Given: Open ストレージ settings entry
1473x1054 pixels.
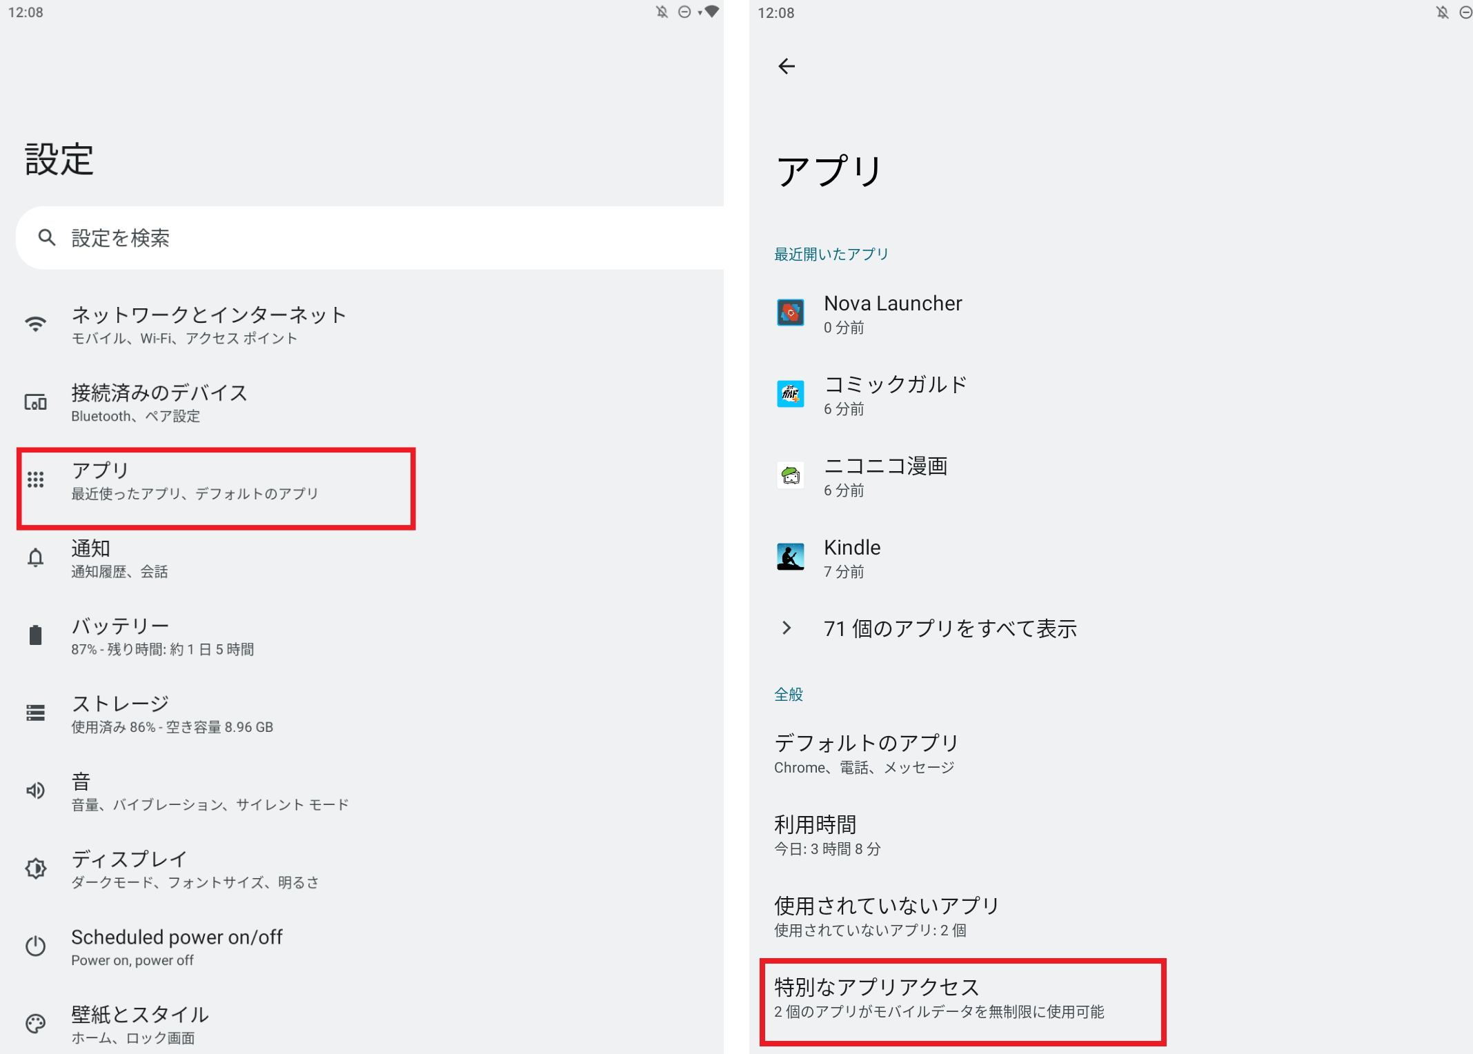Looking at the screenshot, I should point(172,713).
